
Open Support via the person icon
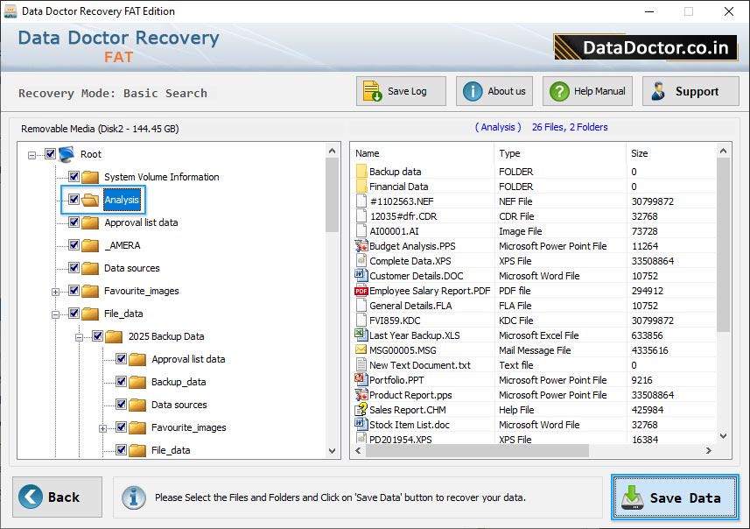coord(659,92)
